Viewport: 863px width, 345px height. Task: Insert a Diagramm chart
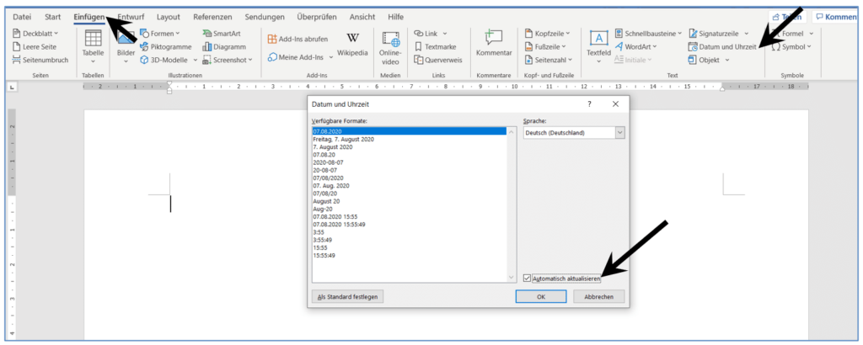coord(224,46)
